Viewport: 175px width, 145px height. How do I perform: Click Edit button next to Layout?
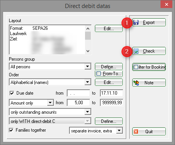pyautogui.click(x=109, y=29)
